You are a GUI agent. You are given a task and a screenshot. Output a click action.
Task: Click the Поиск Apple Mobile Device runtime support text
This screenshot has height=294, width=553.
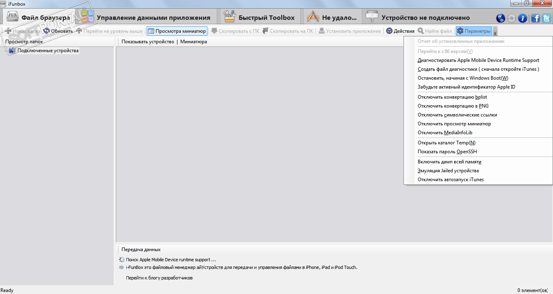click(x=171, y=260)
